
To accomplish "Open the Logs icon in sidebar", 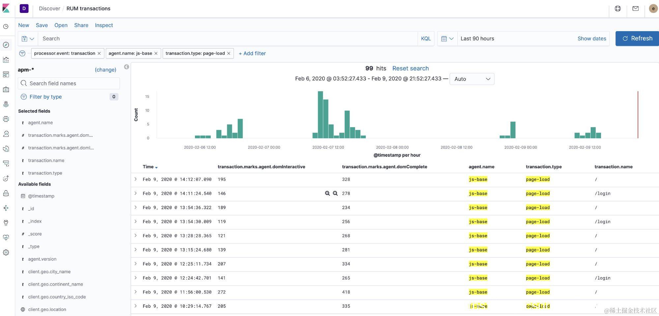I will coord(6,149).
